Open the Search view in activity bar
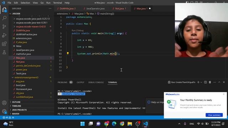228x128 pixels. (x=4, y=18)
